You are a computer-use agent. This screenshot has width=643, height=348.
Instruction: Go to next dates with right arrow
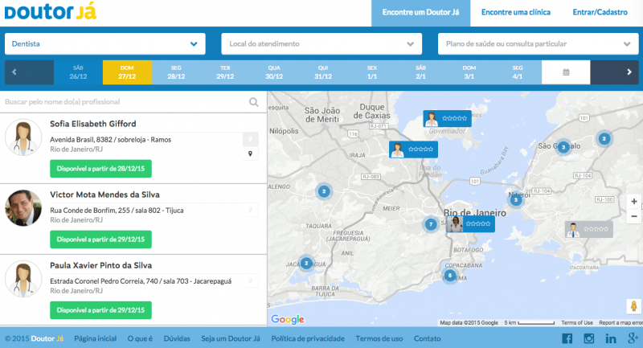[x=629, y=72]
